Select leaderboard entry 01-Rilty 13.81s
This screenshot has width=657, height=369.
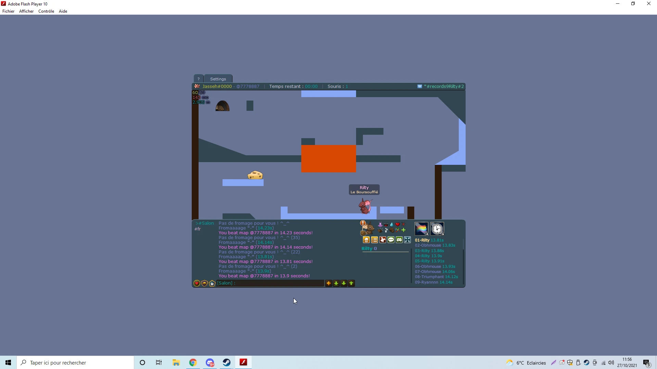tap(429, 240)
